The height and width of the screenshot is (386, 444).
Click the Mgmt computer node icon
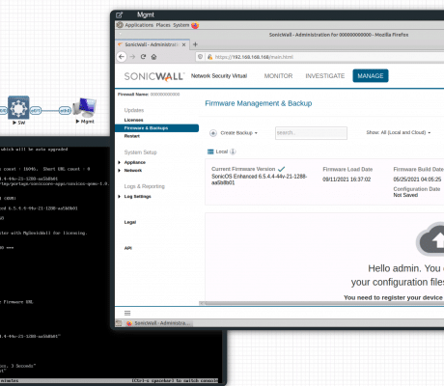click(84, 107)
